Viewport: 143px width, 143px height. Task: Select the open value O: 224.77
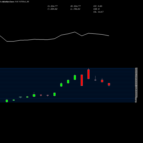tap(53, 6)
